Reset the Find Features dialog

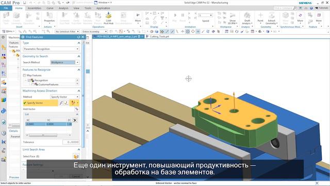[78, 37]
